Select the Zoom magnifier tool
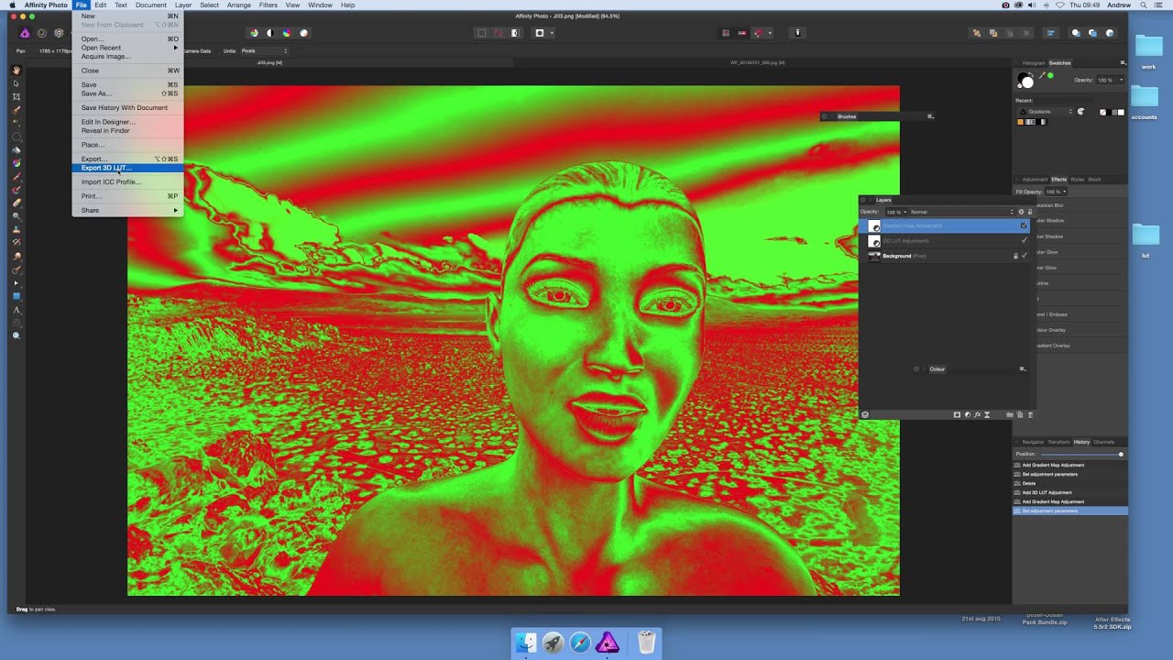1173x660 pixels. [16, 335]
